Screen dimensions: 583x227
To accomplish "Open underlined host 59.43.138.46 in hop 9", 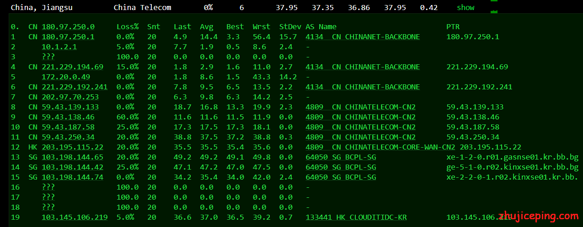I will point(68,117).
